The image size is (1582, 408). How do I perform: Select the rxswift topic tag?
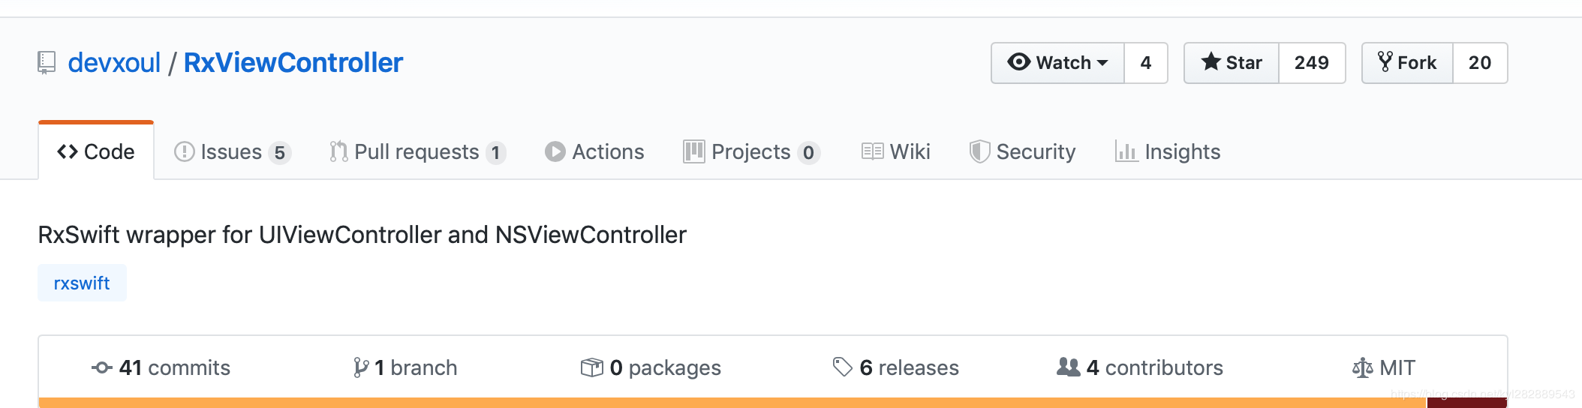[82, 283]
